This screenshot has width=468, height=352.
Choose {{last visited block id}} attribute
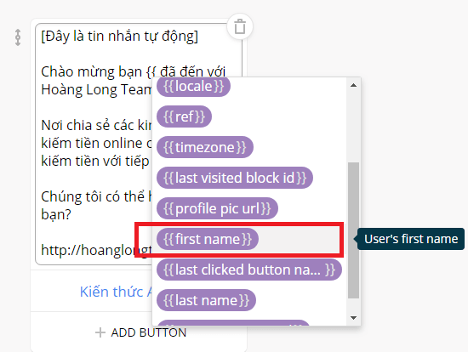click(x=235, y=178)
